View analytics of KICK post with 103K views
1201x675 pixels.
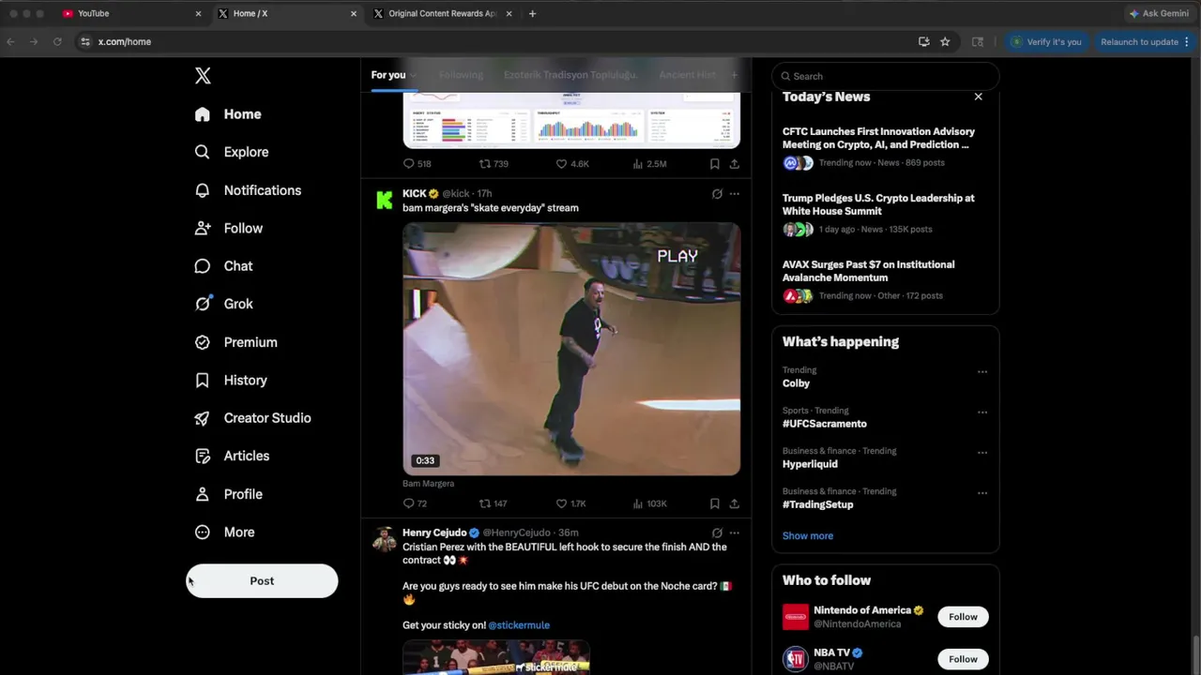click(x=650, y=503)
